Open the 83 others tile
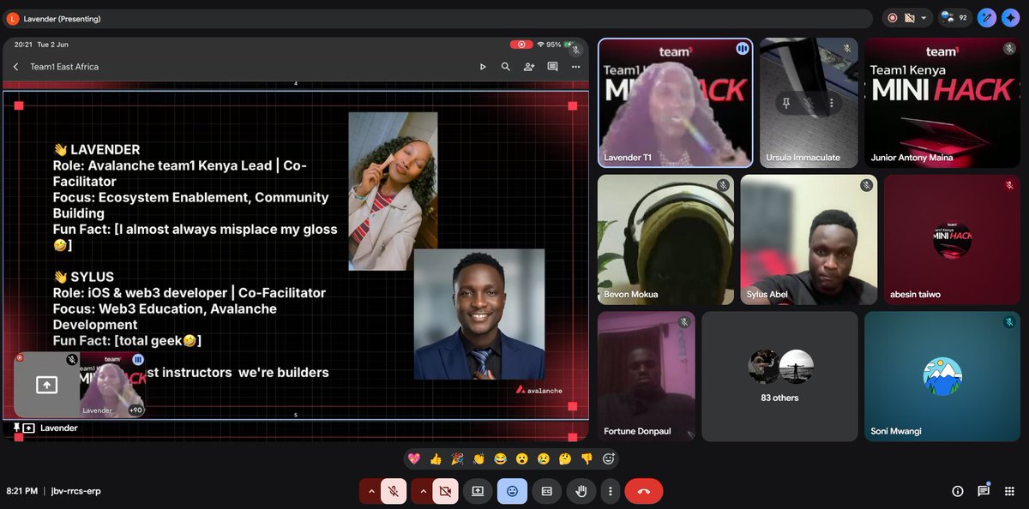The height and width of the screenshot is (509, 1029). click(779, 375)
